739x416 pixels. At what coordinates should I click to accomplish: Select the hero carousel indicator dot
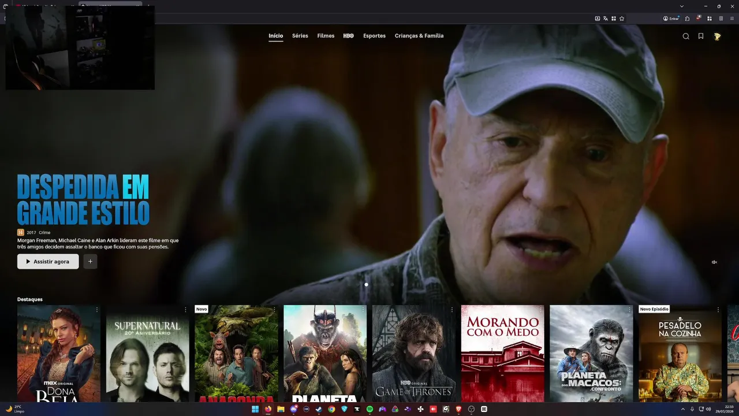click(x=366, y=284)
